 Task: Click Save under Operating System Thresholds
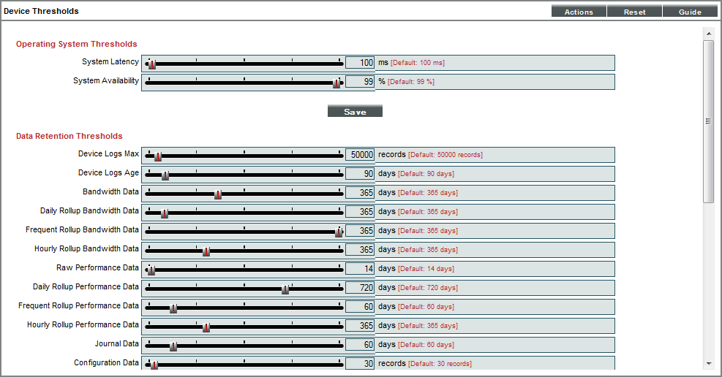pyautogui.click(x=355, y=112)
